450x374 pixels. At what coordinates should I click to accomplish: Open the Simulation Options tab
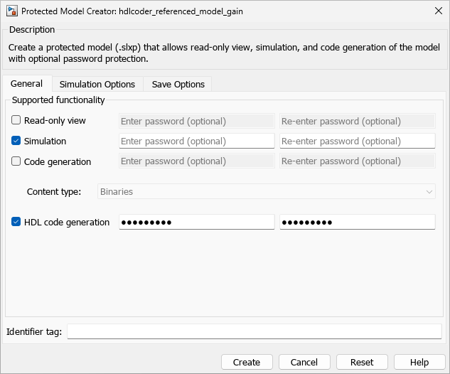pyautogui.click(x=97, y=84)
